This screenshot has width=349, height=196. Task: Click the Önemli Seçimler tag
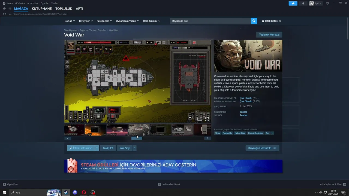tap(255, 133)
